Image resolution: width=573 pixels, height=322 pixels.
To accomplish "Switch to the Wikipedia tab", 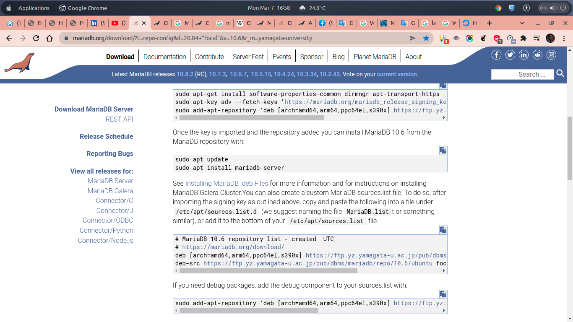I will (x=243, y=23).
